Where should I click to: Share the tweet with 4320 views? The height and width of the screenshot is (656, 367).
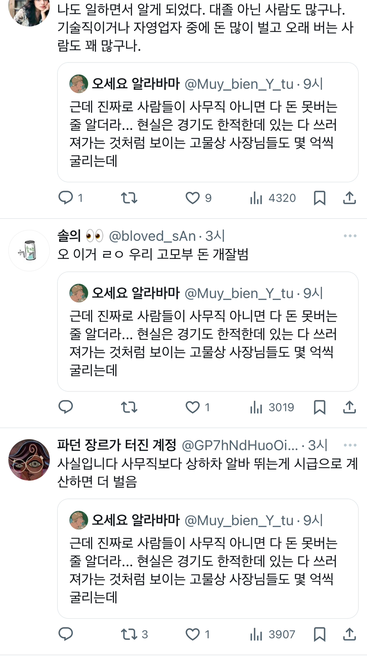pos(349,198)
